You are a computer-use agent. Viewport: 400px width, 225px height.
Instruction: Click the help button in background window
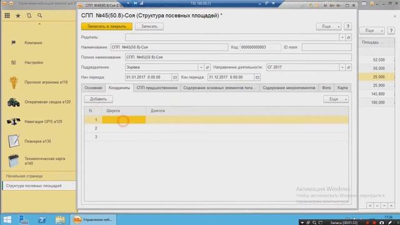pyautogui.click(x=391, y=31)
